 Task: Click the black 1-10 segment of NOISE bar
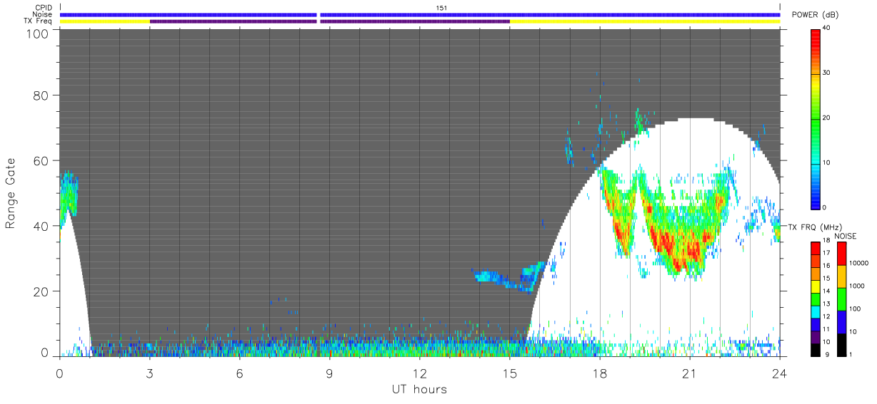[x=842, y=343]
